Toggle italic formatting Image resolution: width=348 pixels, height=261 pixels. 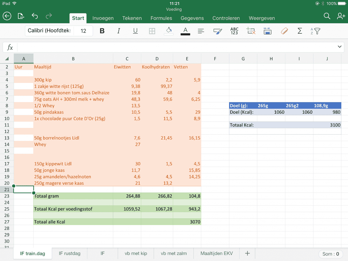(x=119, y=31)
